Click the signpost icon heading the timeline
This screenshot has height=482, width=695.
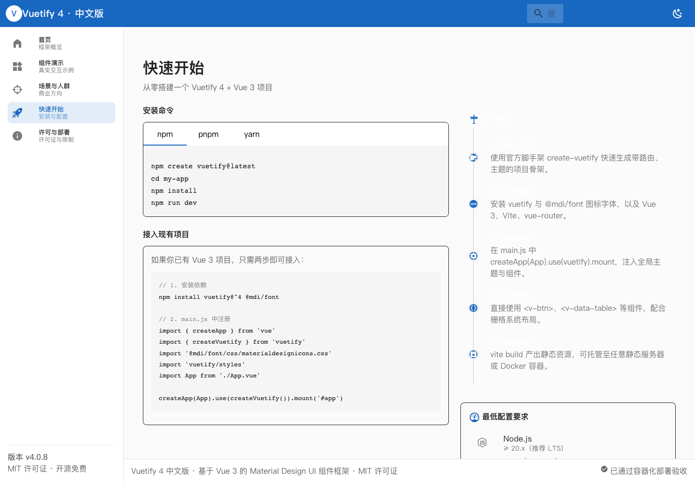[474, 119]
